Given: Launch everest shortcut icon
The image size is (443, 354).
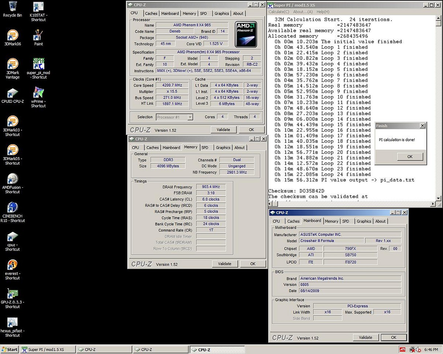Looking at the screenshot, I should [x=13, y=265].
